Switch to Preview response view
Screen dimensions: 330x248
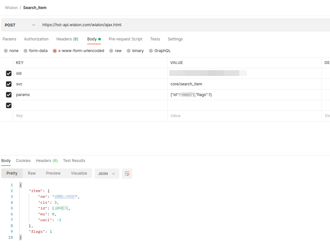pos(53,173)
